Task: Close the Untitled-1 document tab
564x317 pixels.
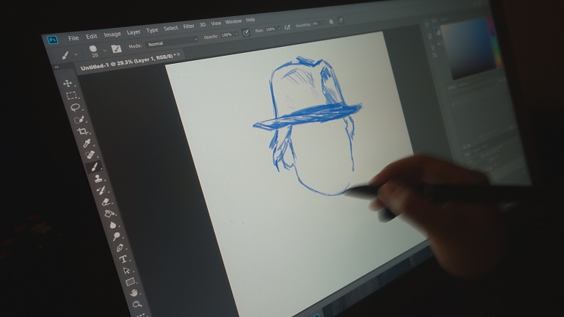Action: click(x=178, y=54)
